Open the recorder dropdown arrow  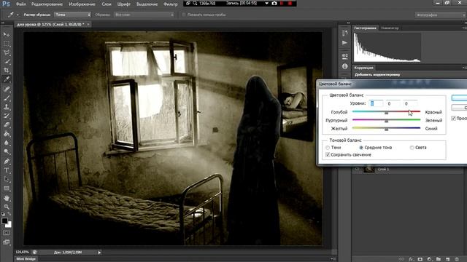[266, 3]
